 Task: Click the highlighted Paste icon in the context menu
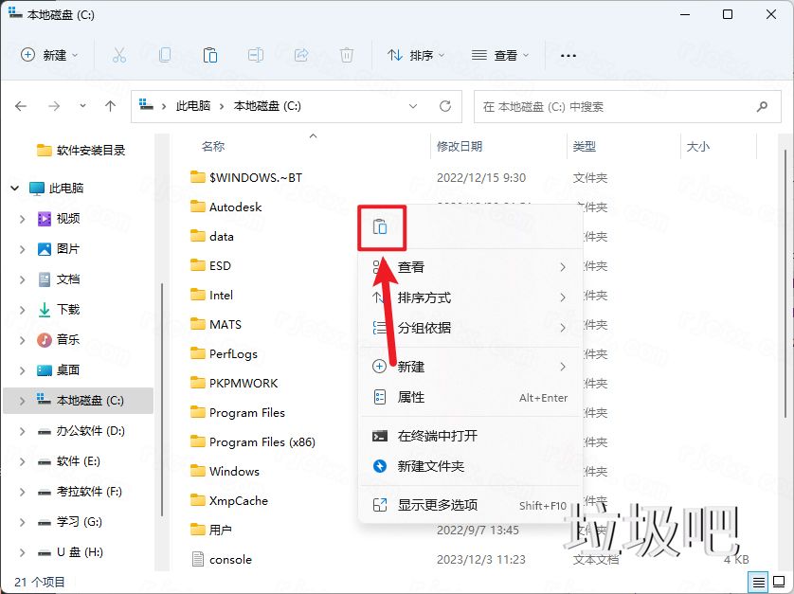click(382, 226)
